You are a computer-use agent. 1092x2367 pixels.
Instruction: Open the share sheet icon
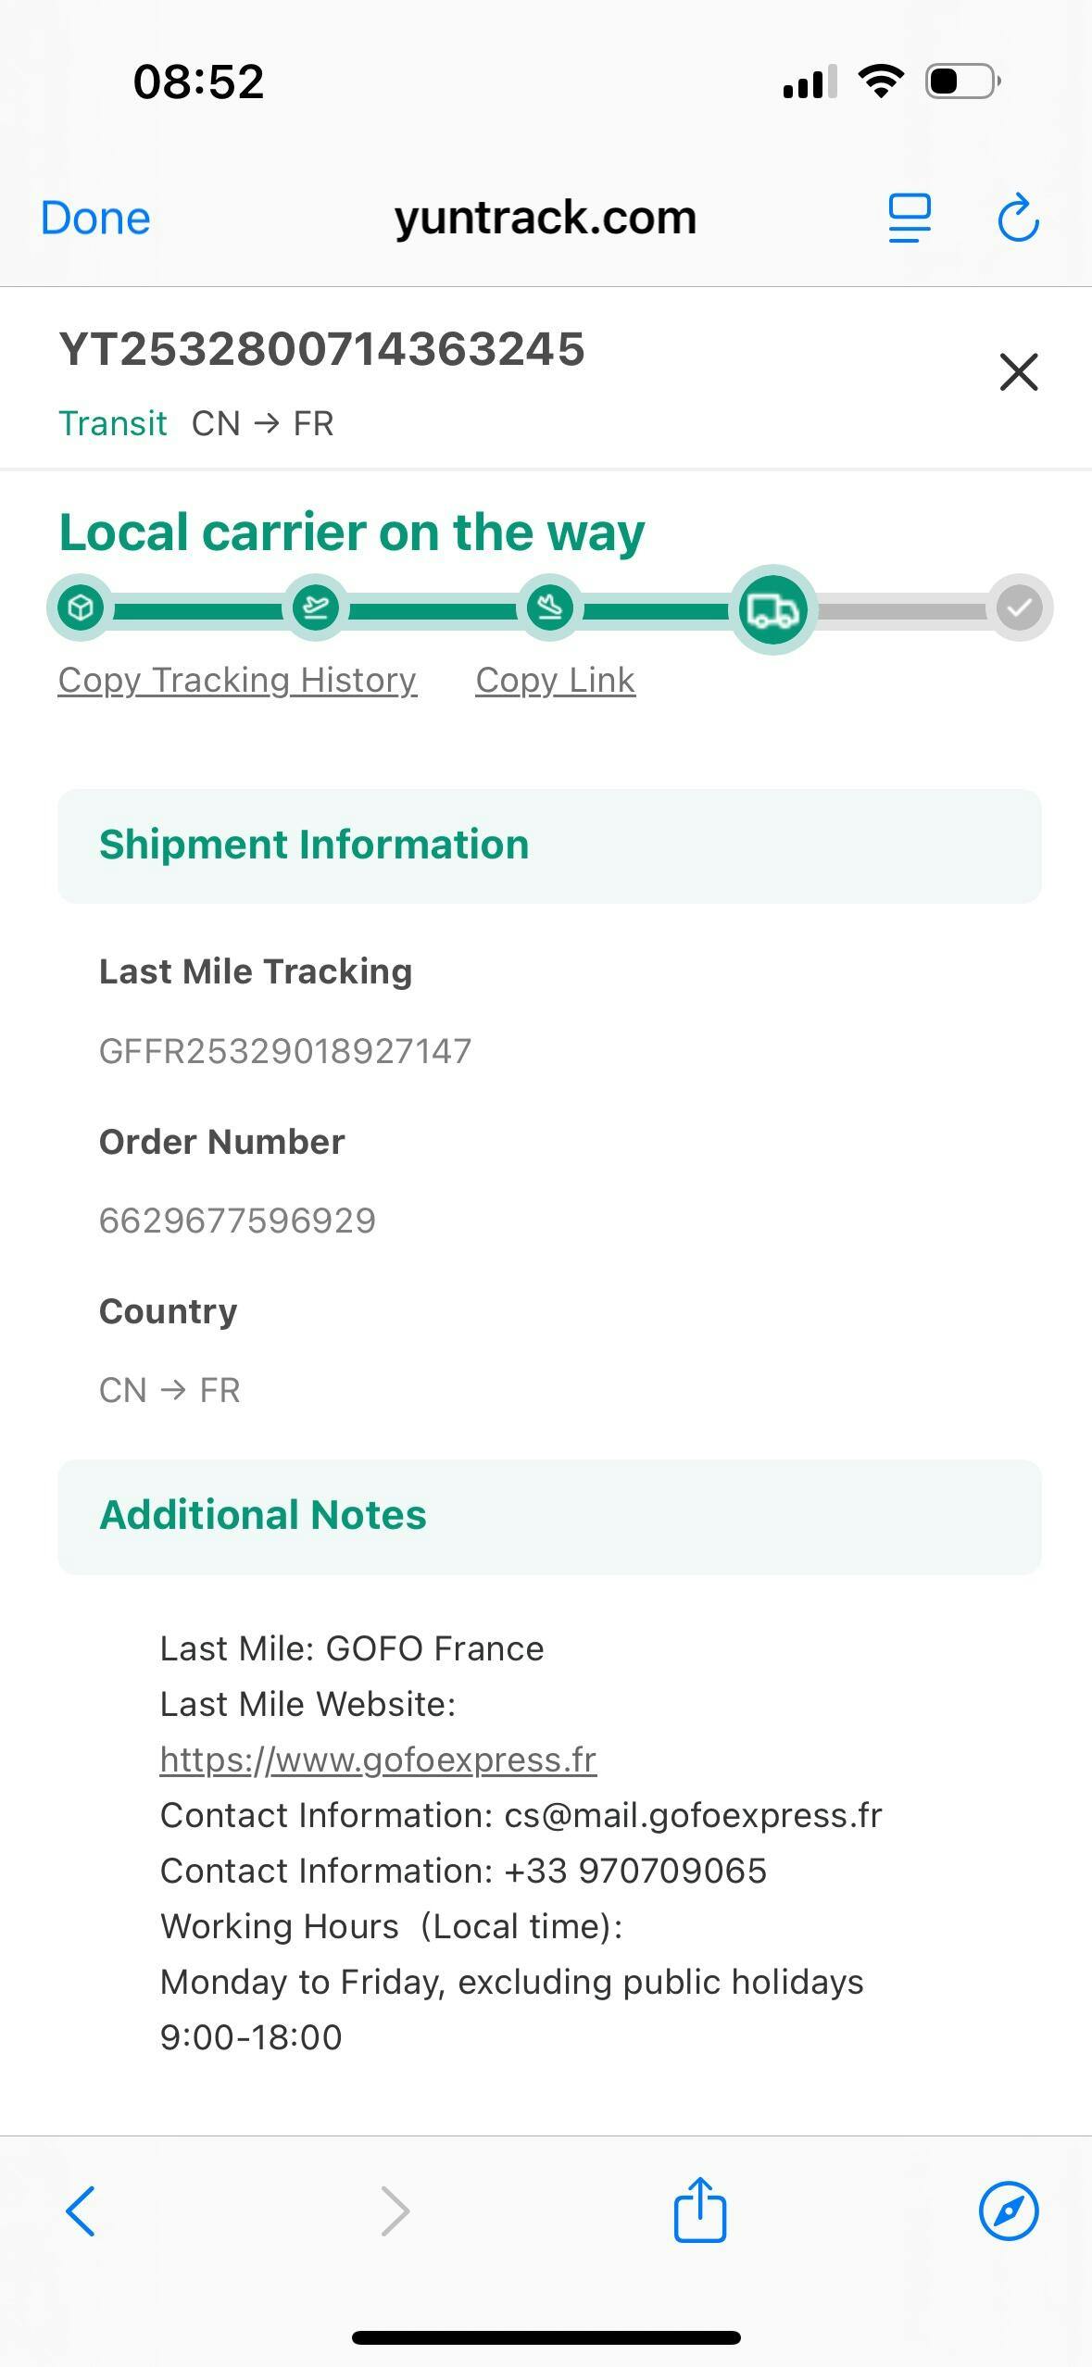point(699,2210)
